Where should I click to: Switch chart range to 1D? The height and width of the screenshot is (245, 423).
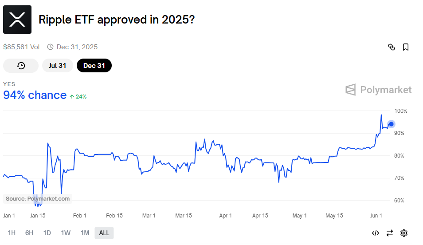(47, 233)
